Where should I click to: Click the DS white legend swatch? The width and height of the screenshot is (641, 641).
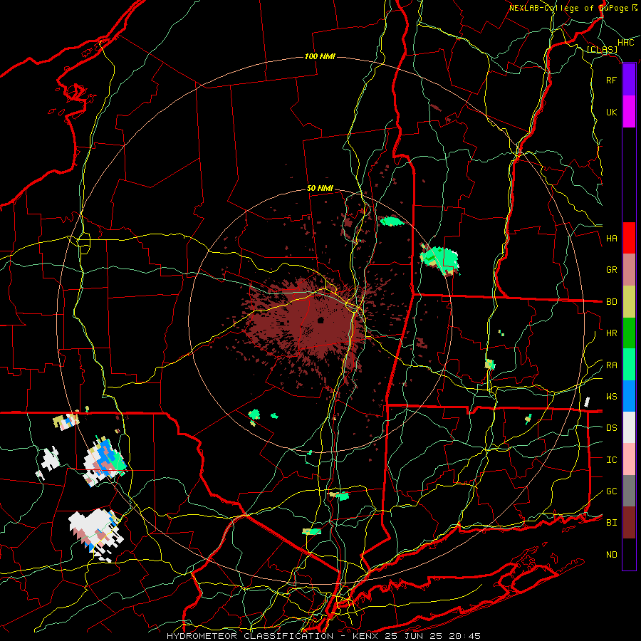[x=629, y=427]
